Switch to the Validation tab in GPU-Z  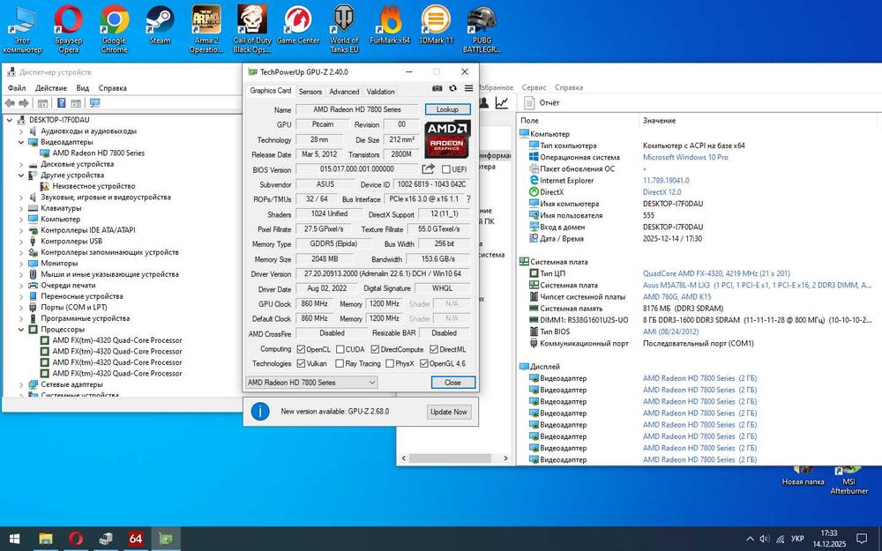click(x=380, y=92)
